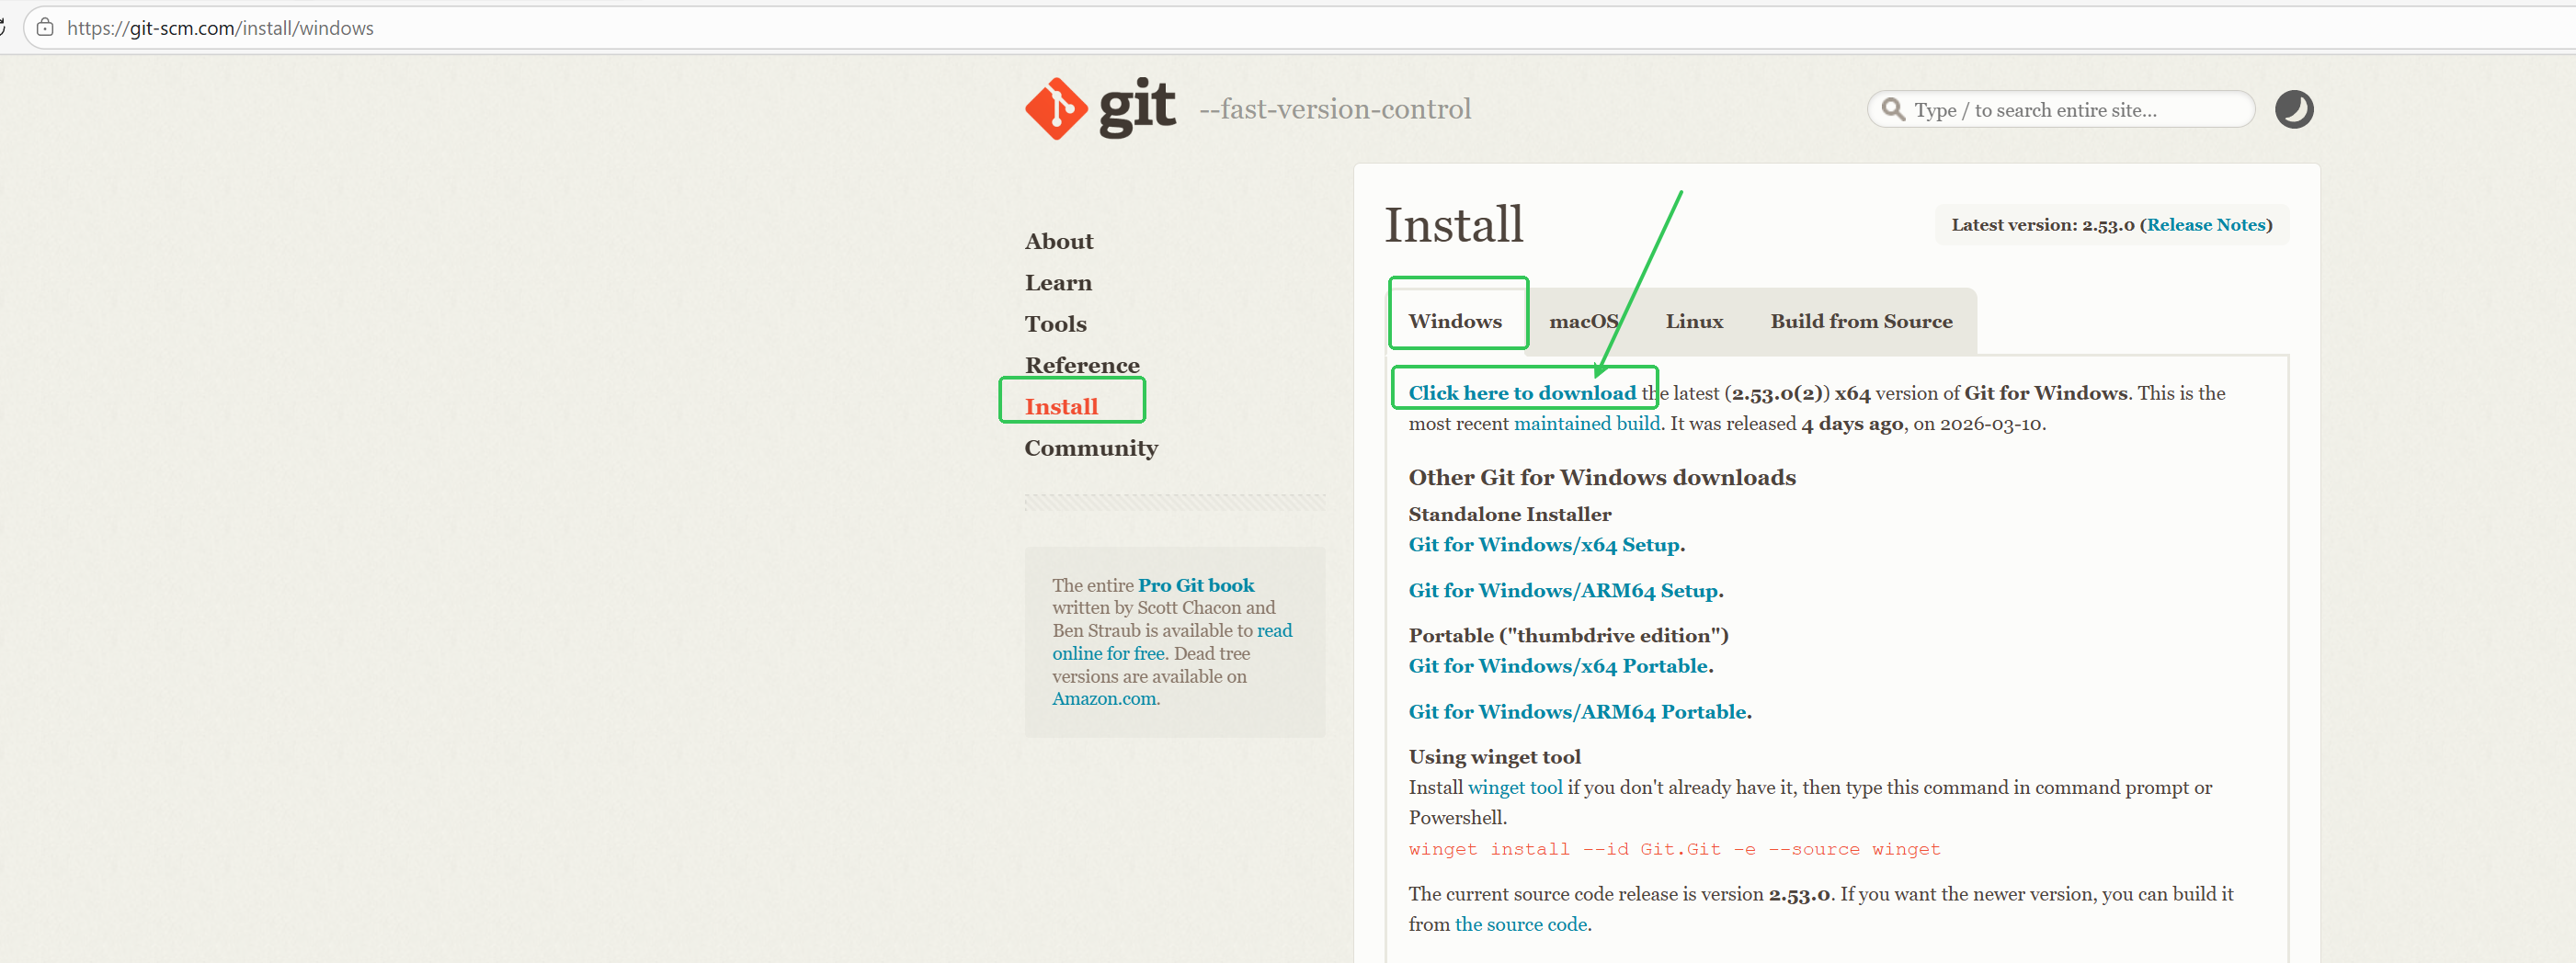Image resolution: width=2576 pixels, height=963 pixels.
Task: Click the 'Install' page heading
Action: 1453,224
